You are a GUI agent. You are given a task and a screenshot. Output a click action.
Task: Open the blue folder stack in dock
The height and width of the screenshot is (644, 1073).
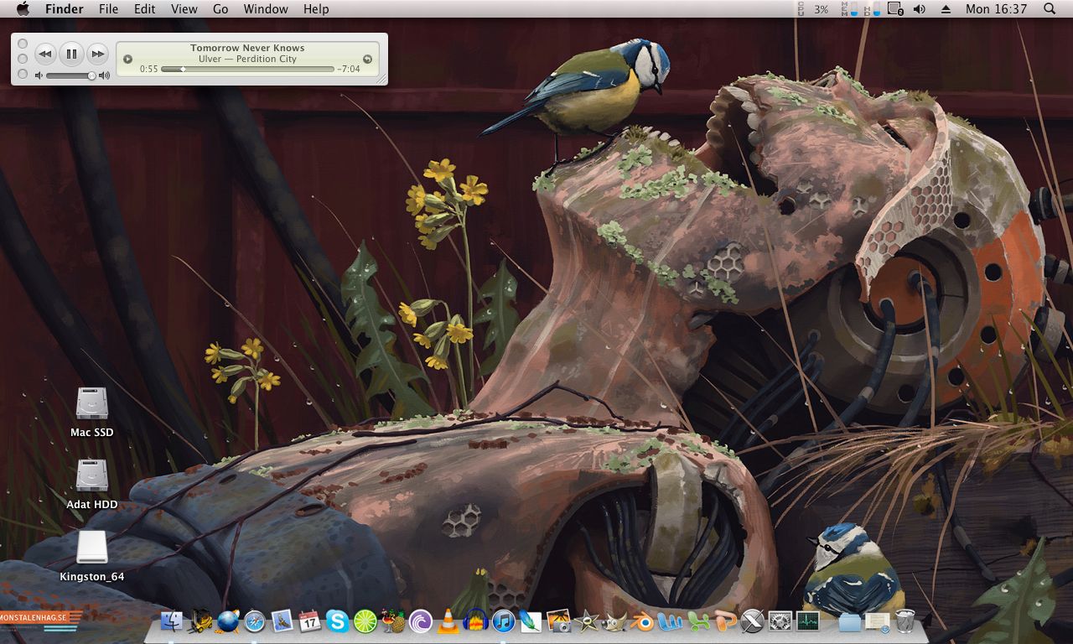(x=850, y=621)
